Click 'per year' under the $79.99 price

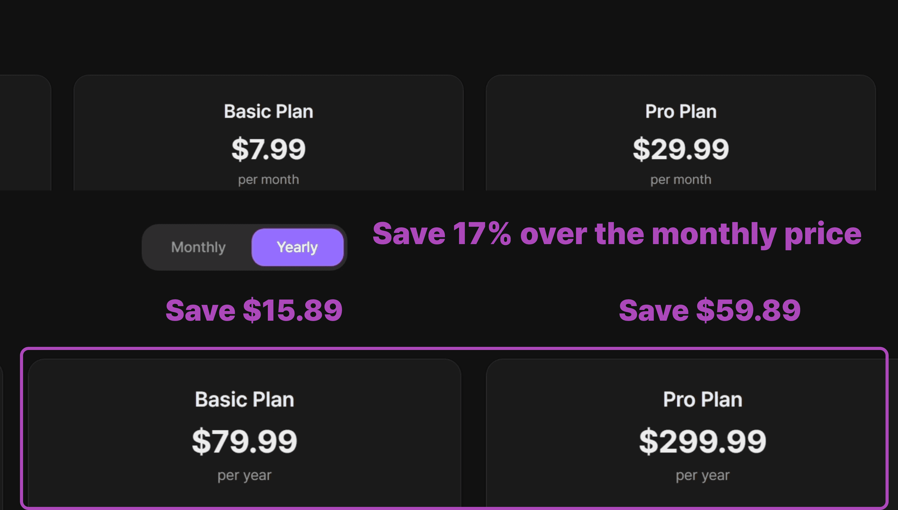[x=244, y=475]
